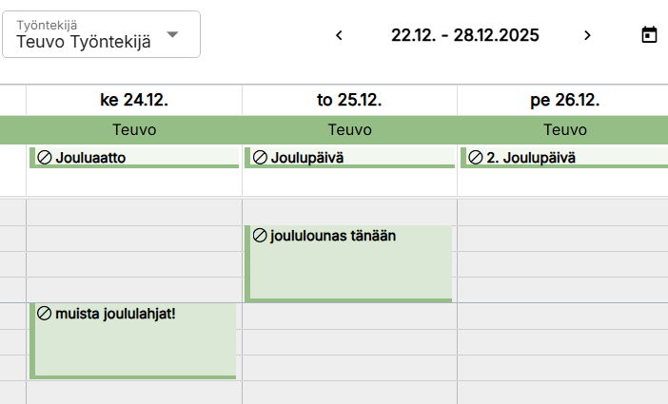This screenshot has height=404, width=668.
Task: Go to next week arrow
Action: click(587, 35)
